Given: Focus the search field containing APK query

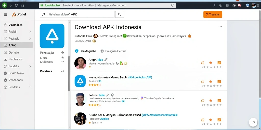Looking at the screenshot, I should pyautogui.click(x=77, y=14).
